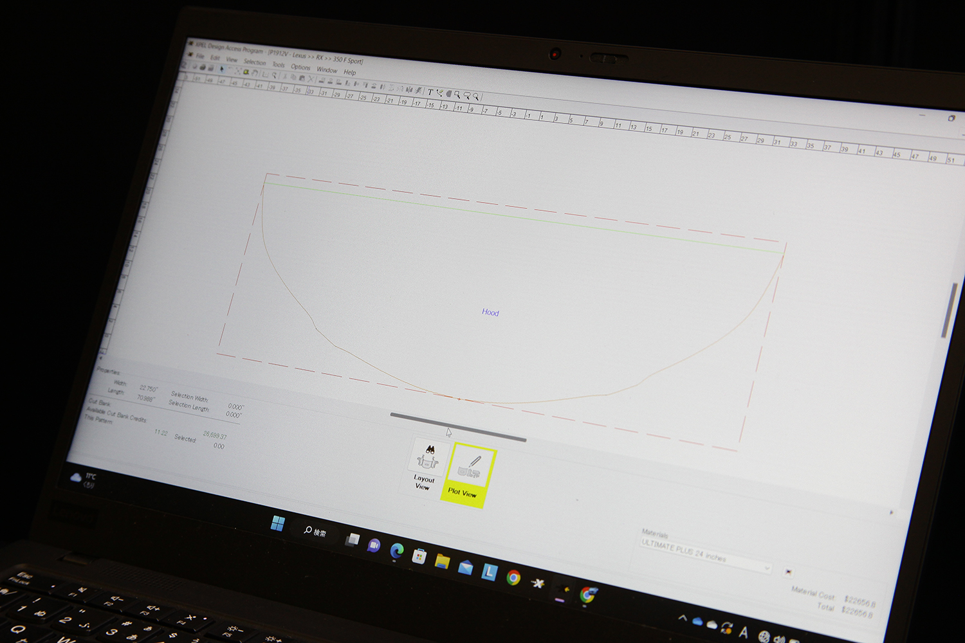This screenshot has height=643, width=965.
Task: Select the arrow pointer tool
Action: pos(223,68)
